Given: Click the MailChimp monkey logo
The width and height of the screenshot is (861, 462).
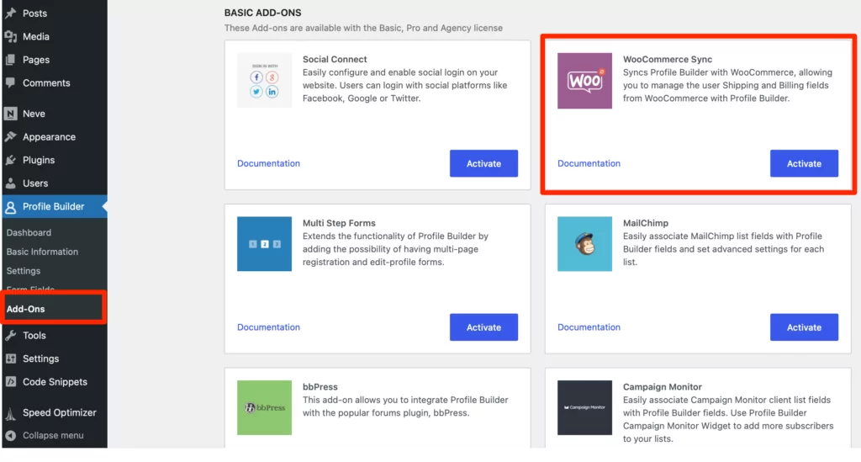Looking at the screenshot, I should coord(584,244).
